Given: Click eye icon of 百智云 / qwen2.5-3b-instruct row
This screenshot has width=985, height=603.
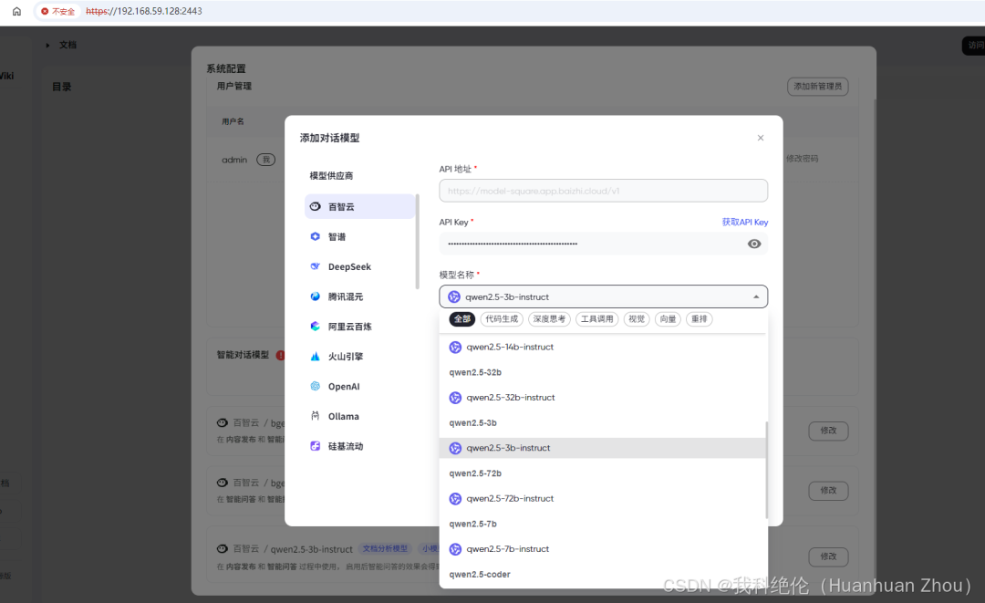Looking at the screenshot, I should tap(223, 548).
